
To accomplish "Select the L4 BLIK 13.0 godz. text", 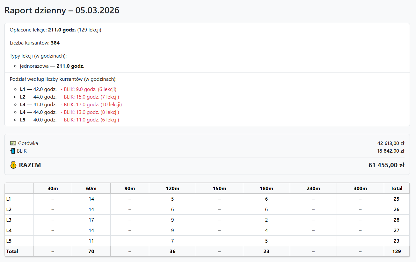I will 90,112.
